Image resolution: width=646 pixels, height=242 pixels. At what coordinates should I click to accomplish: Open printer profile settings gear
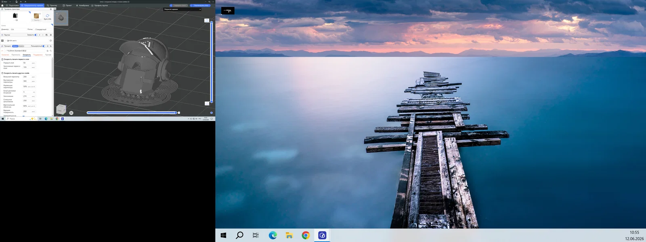51,9
